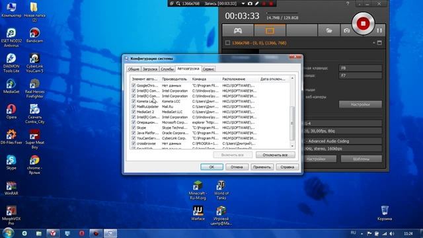Uncheck MediaGet 2 startup item checkbox
423x238 pixels.
click(134, 112)
